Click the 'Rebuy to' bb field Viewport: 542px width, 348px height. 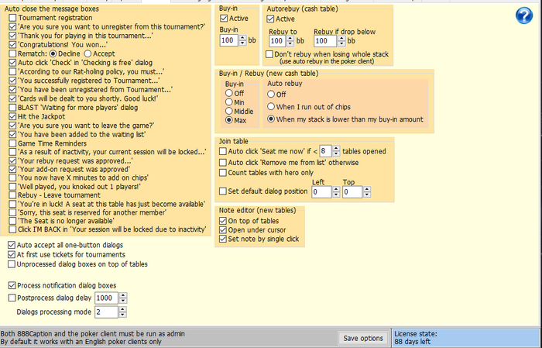(x=277, y=41)
